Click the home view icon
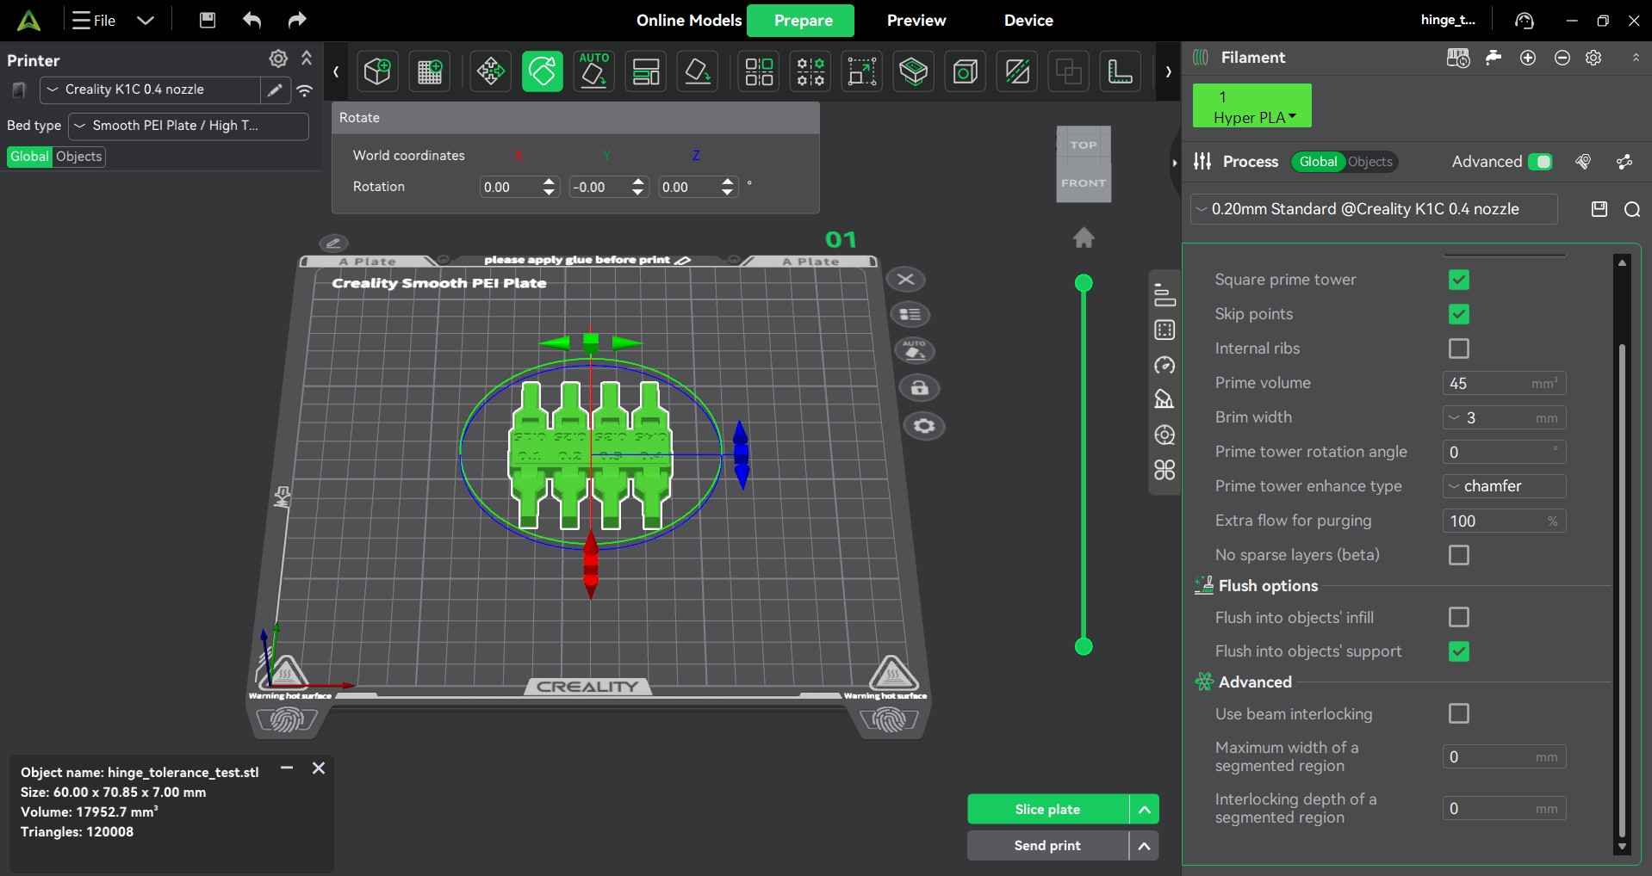 click(1083, 238)
